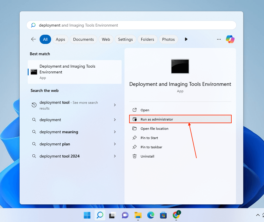Click the Open action for the app
264x222 pixels.
[144, 110]
